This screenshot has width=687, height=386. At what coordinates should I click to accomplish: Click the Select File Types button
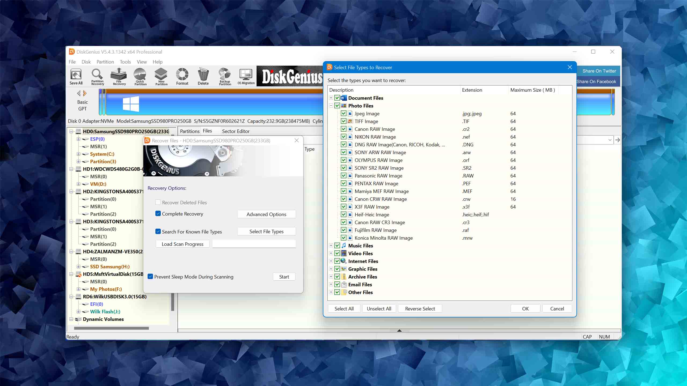(266, 231)
